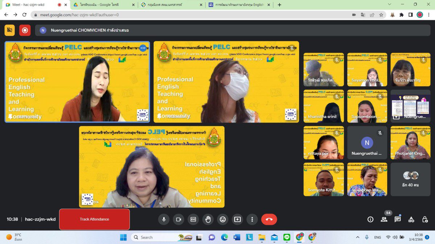The width and height of the screenshot is (435, 244).
Task: Open the Host controls lock icon
Action: 425,219
